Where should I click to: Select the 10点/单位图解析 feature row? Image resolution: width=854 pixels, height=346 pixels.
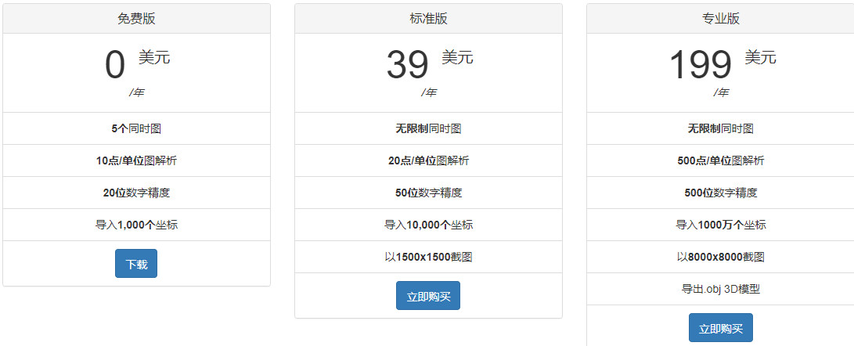click(x=136, y=160)
